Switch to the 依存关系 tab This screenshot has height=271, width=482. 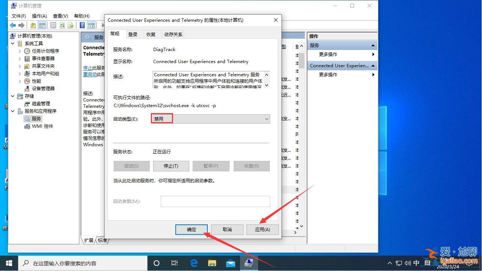(x=173, y=34)
